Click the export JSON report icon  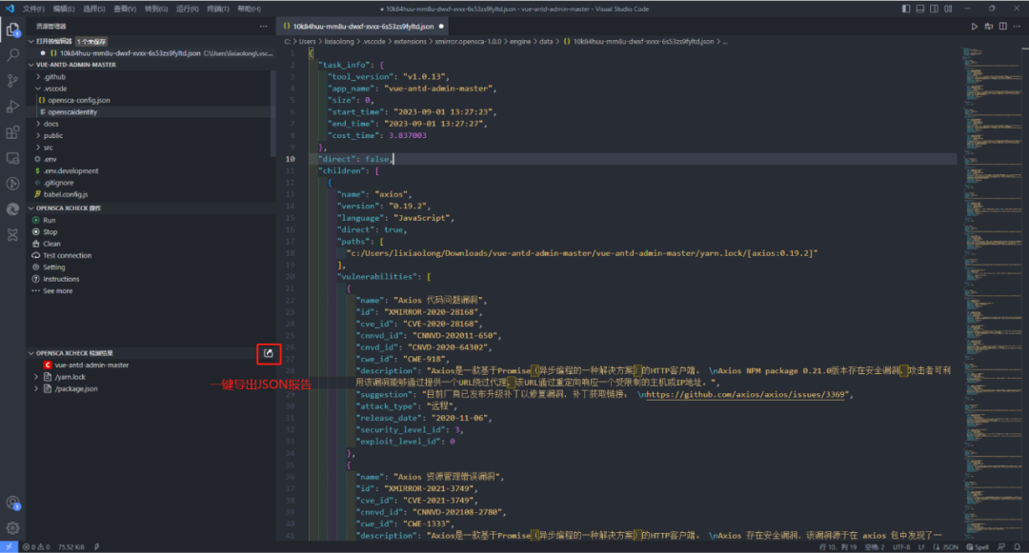tap(269, 353)
